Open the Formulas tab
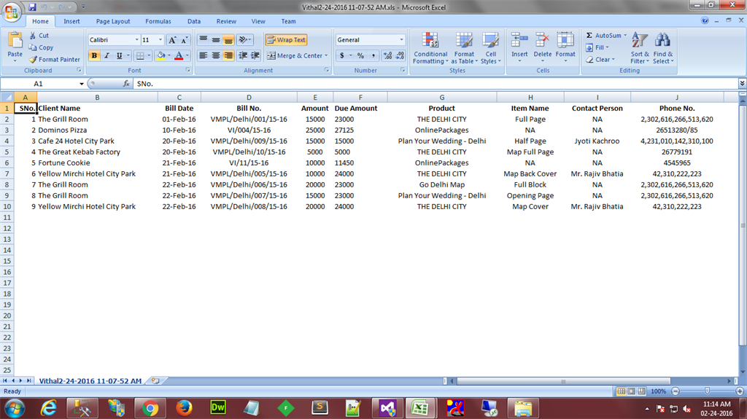This screenshot has width=747, height=419. click(x=158, y=21)
